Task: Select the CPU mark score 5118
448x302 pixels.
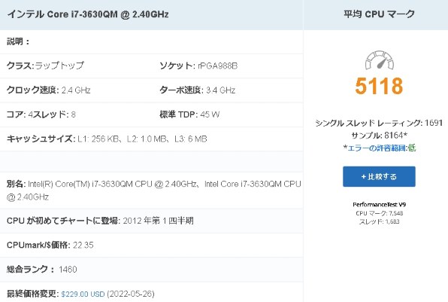Action: 379,86
